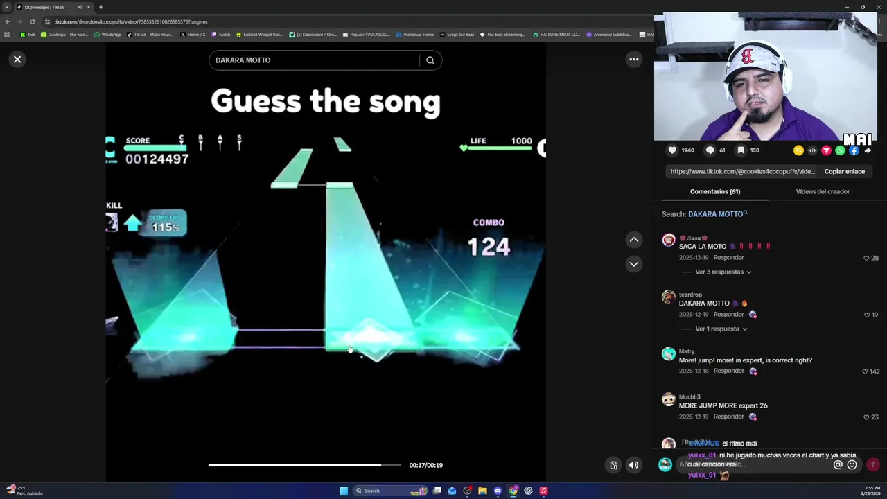Expand Ver 1 respuesta under teardrop's comment
The image size is (887, 499).
(x=721, y=329)
